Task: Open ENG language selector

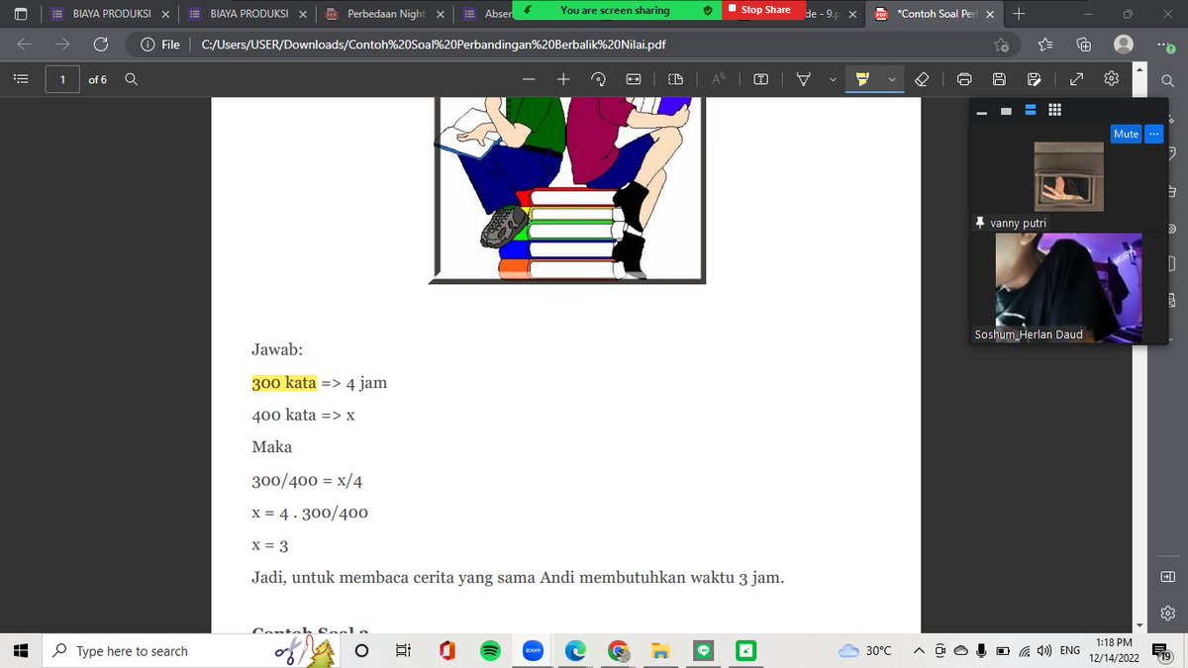Action: point(1070,651)
